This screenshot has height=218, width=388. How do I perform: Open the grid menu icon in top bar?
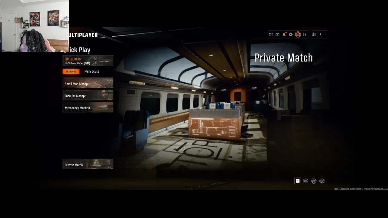click(271, 35)
